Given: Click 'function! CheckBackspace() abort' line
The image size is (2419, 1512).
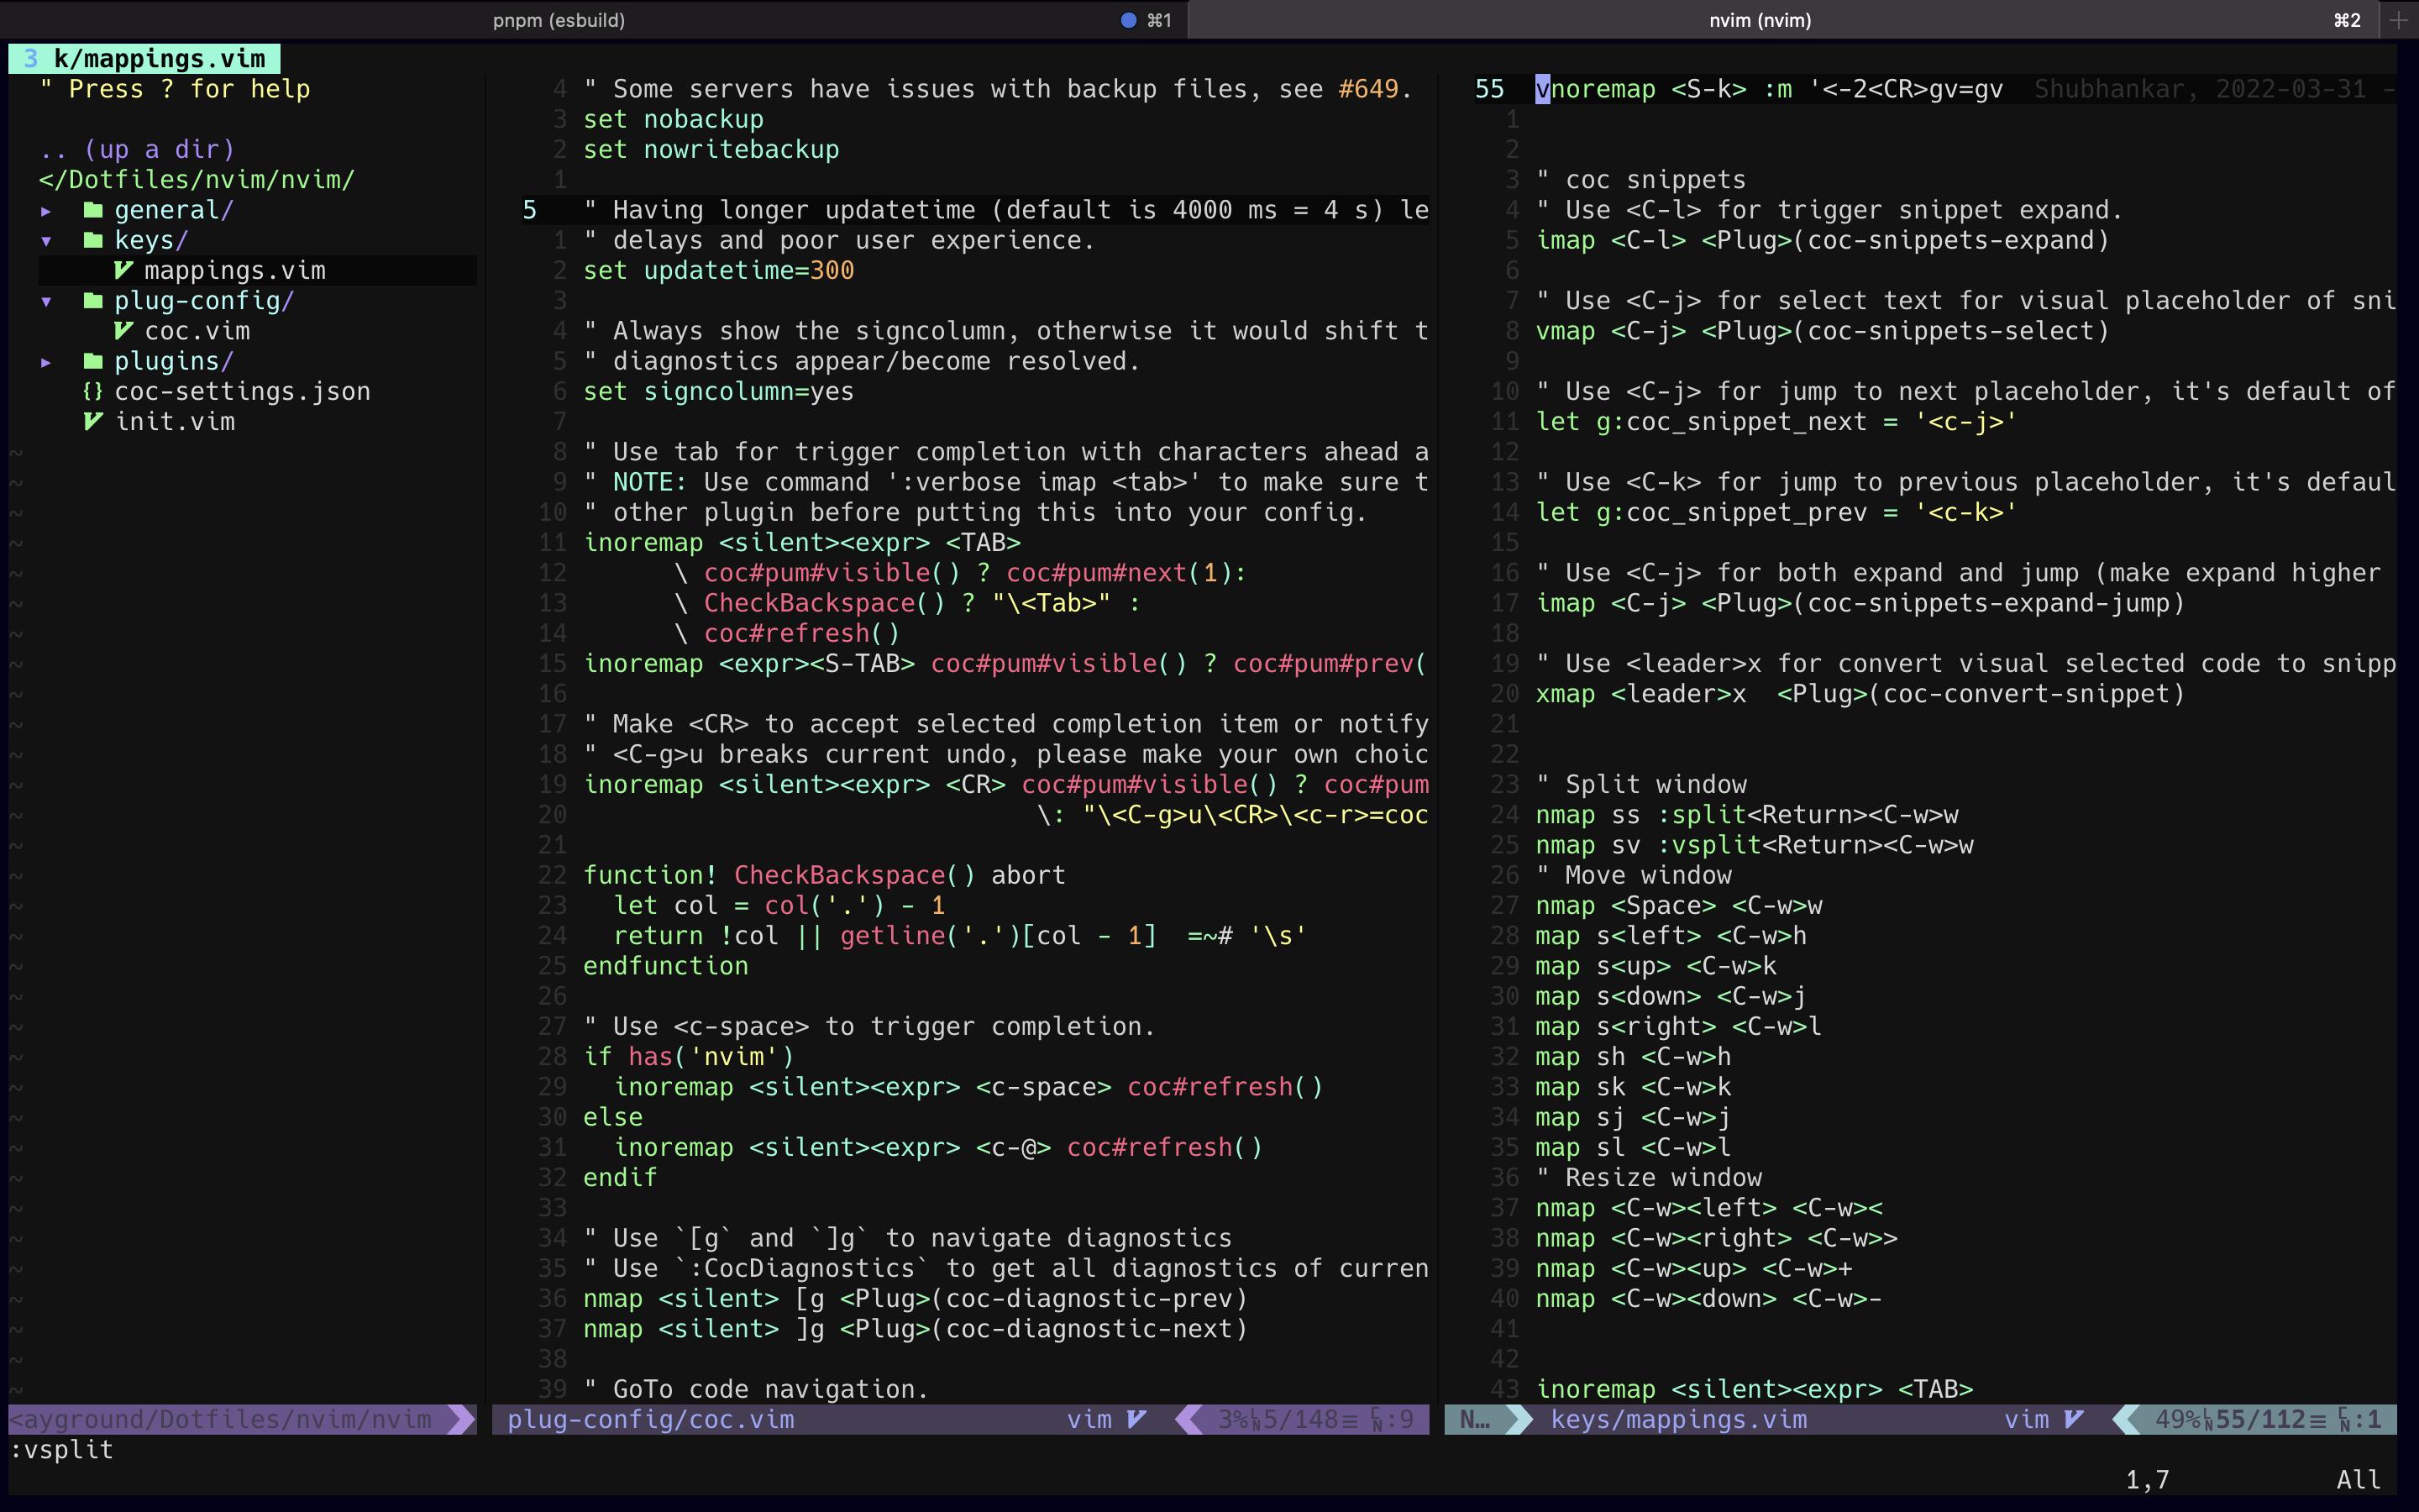Looking at the screenshot, I should [825, 875].
